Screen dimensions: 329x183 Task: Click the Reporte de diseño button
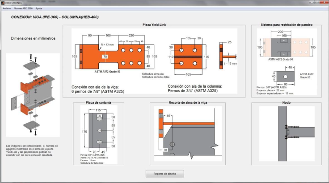click(164, 174)
